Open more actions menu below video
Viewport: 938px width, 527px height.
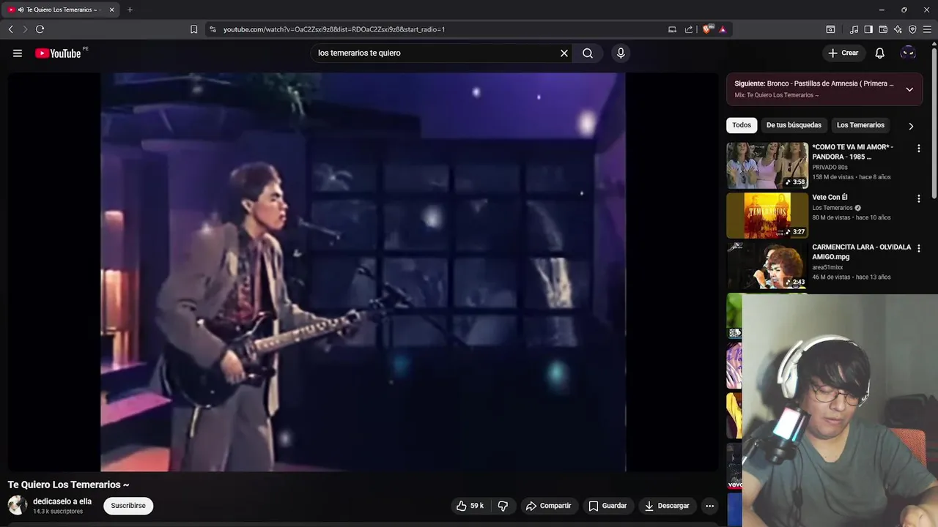pyautogui.click(x=709, y=506)
